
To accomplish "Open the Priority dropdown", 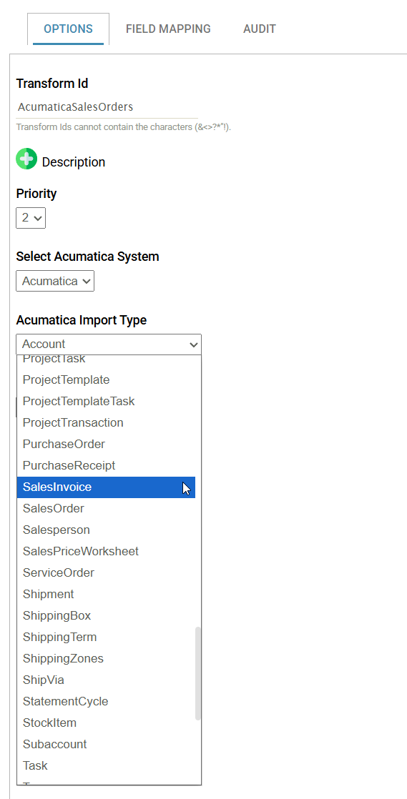I will (x=31, y=217).
